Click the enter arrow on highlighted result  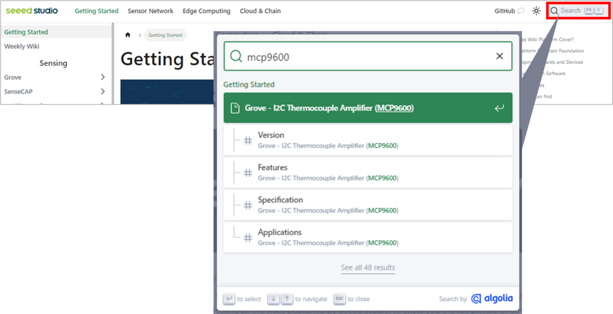click(x=499, y=108)
